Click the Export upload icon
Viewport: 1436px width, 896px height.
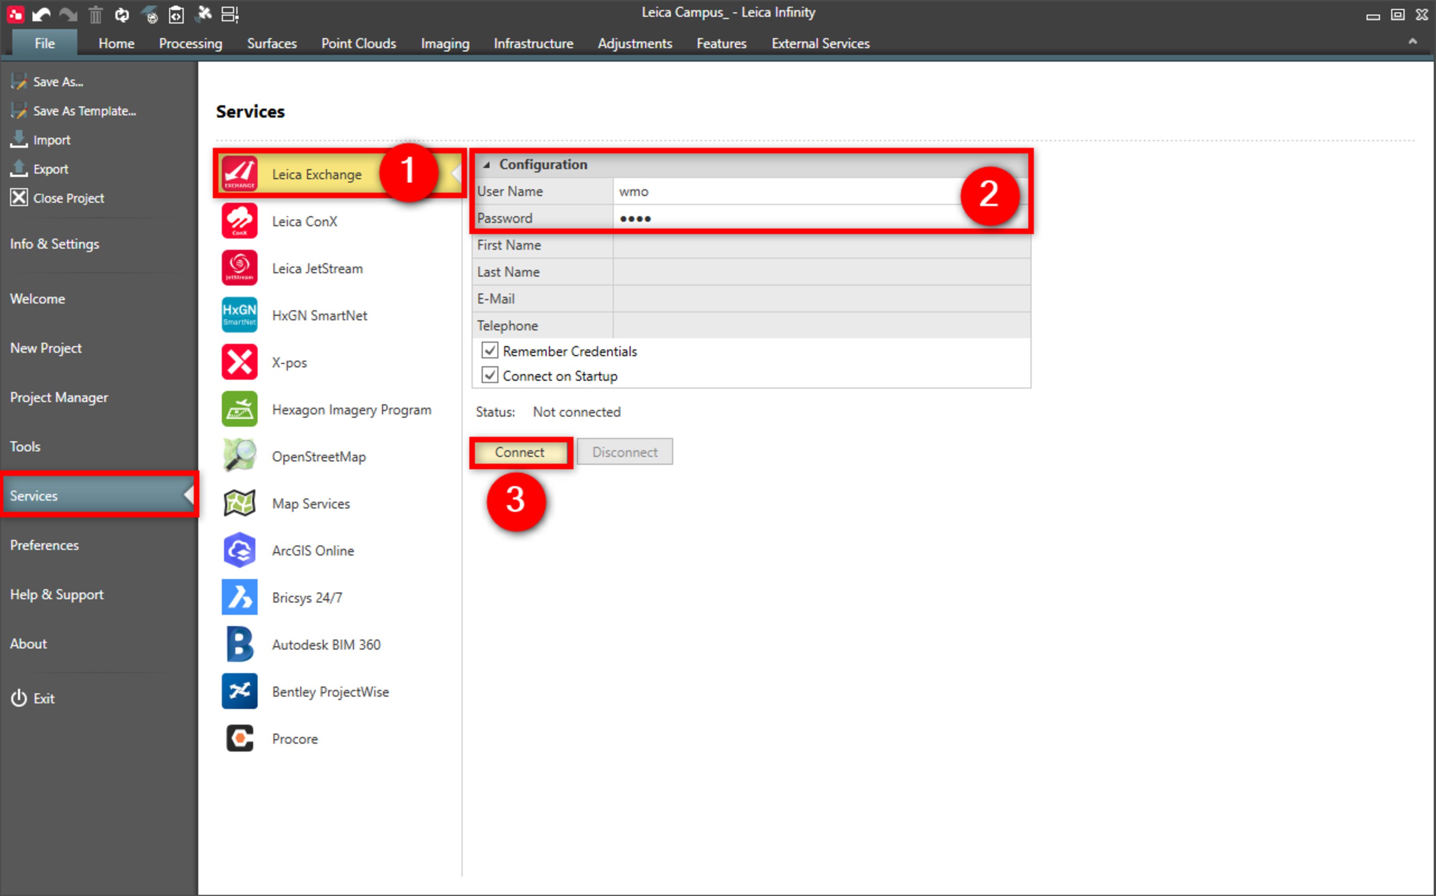pyautogui.click(x=19, y=168)
